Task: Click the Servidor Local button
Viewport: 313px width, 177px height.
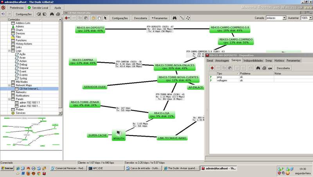Action: (x=38, y=7)
